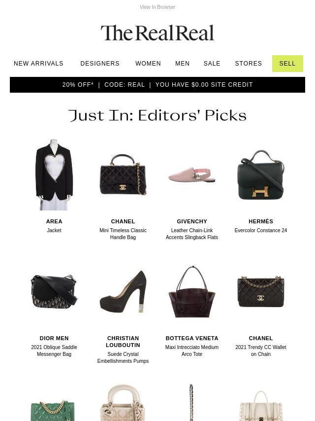View the pink Givenchy slingback flats image

[192, 175]
